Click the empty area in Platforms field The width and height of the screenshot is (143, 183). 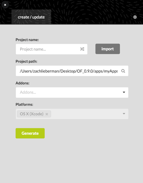click(86, 114)
